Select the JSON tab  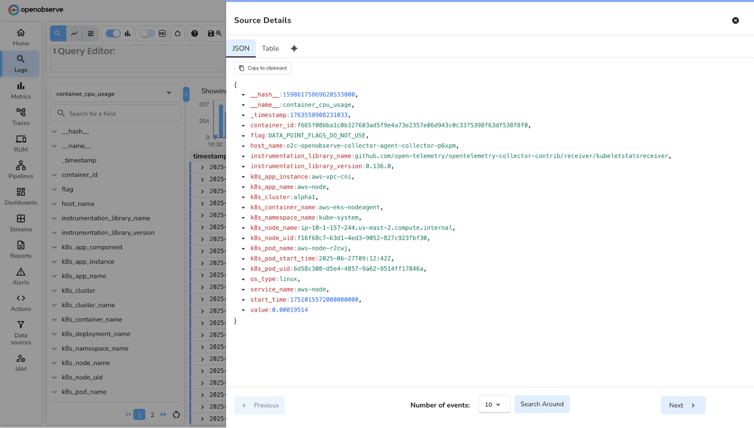tap(241, 48)
